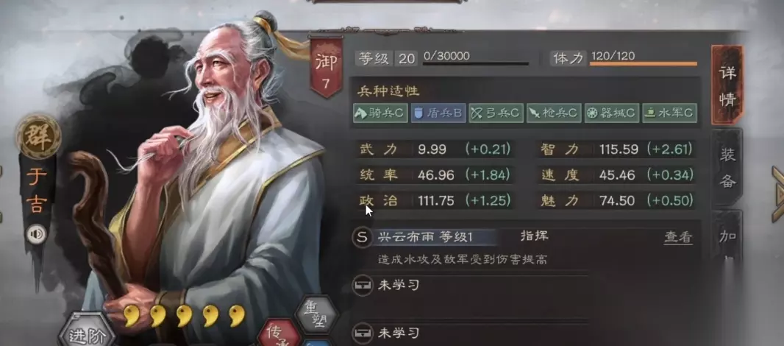Select the 枪兵C spearman aptitude icon
Screen dimensions: 784x346
point(554,113)
